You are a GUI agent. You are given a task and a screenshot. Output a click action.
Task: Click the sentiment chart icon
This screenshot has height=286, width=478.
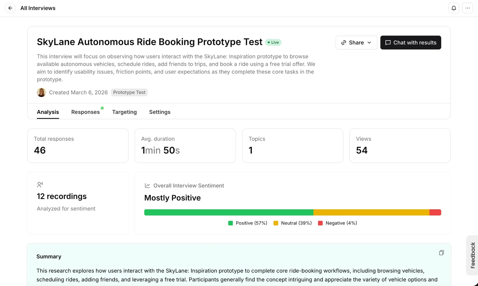pos(147,186)
